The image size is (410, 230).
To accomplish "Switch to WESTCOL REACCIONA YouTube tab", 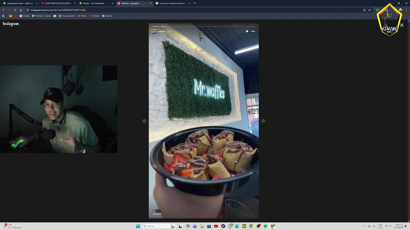I will [58, 3].
